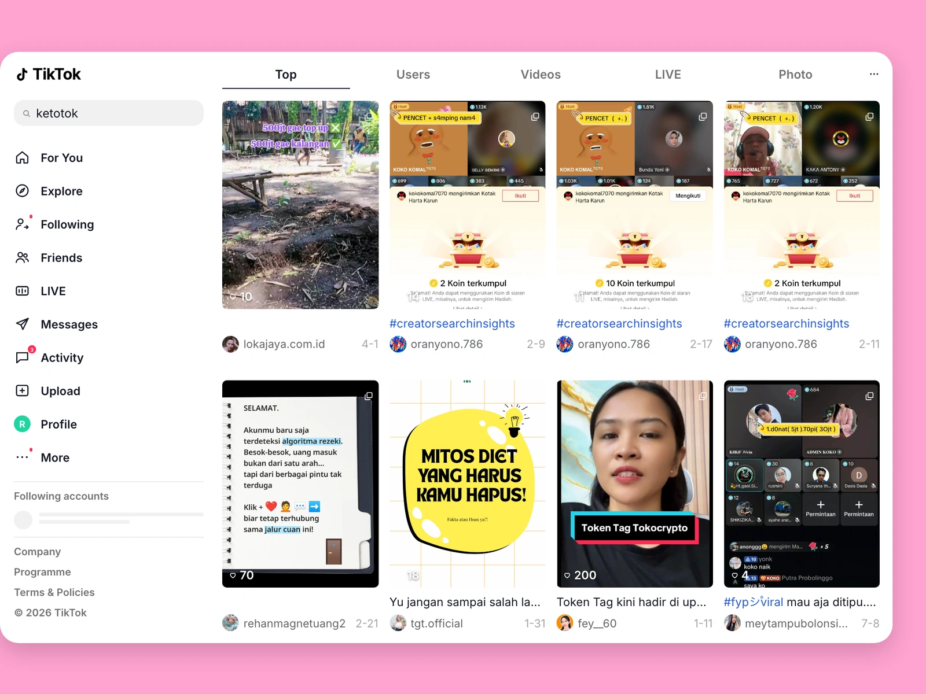926x694 pixels.
Task: Click tgt.official profile avatar
Action: click(398, 623)
